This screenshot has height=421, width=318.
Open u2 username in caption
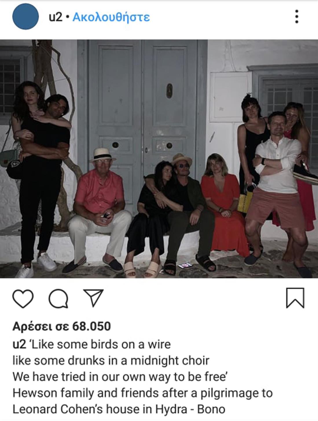[19, 345]
